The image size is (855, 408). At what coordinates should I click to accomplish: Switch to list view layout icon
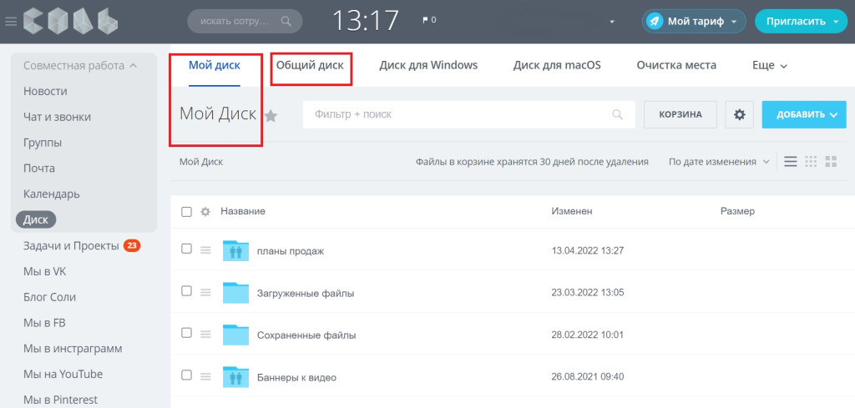click(x=791, y=162)
